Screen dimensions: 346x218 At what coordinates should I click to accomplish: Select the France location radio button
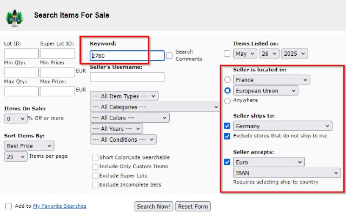click(x=227, y=80)
